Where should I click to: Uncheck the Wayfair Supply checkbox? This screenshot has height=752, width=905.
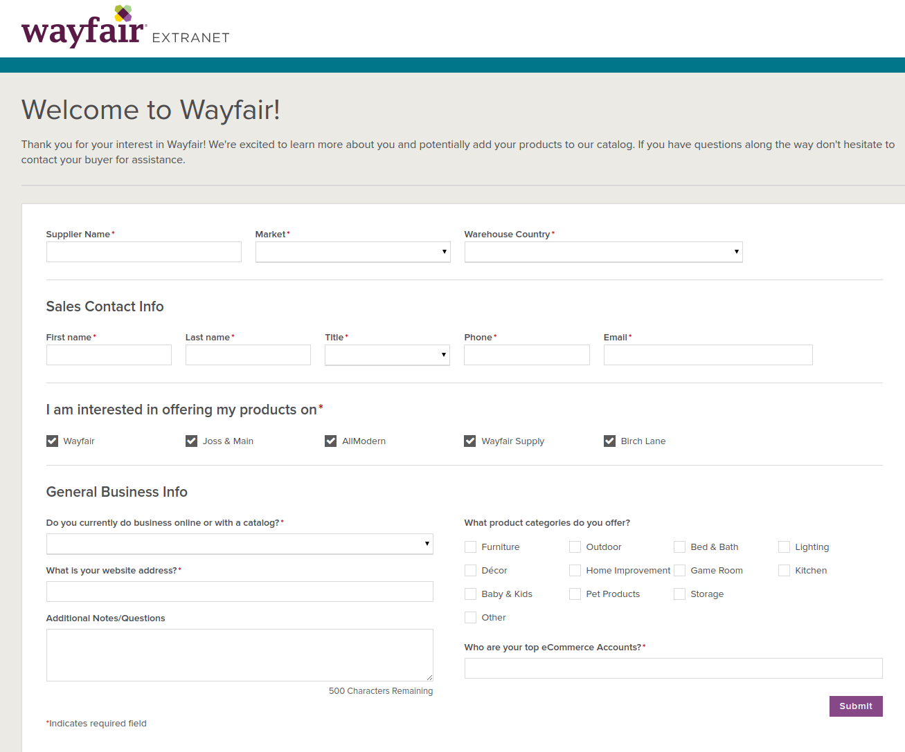tap(470, 441)
